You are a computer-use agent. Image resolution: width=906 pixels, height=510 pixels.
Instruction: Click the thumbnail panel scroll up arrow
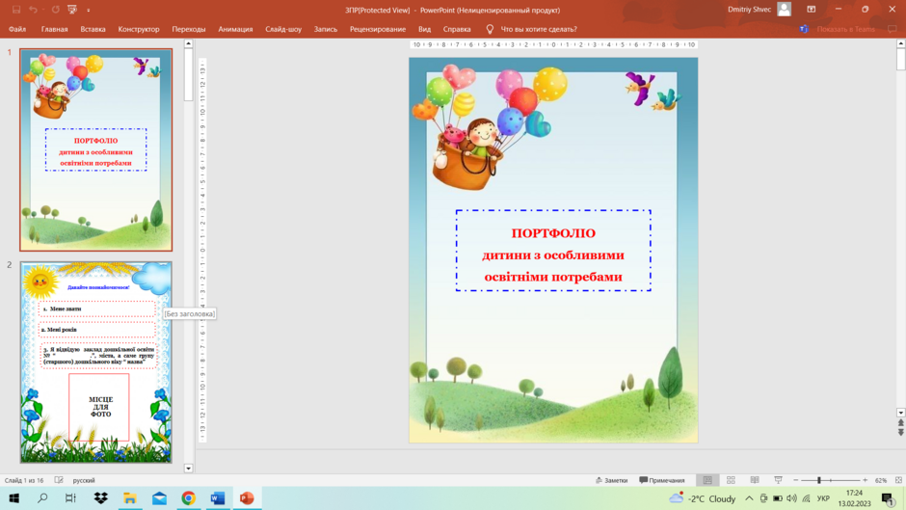[188, 43]
